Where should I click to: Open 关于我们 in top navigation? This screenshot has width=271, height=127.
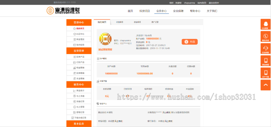pyautogui.click(x=212, y=11)
